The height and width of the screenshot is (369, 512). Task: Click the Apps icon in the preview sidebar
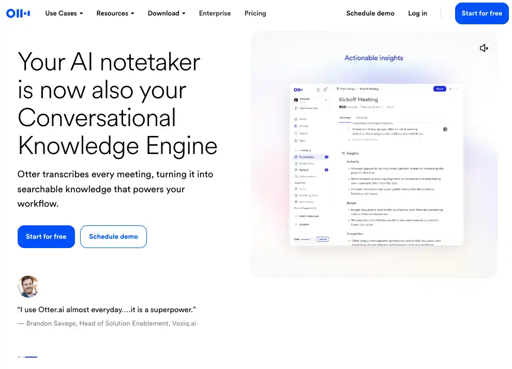[296, 141]
